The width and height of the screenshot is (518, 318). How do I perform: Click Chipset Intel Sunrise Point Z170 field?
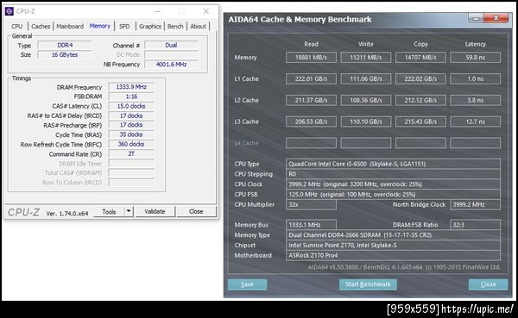click(x=393, y=246)
